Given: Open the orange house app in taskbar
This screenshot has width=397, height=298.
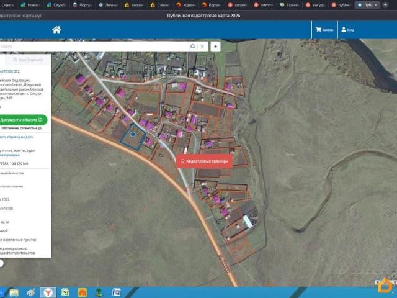Looking at the screenshot, I should [83, 292].
